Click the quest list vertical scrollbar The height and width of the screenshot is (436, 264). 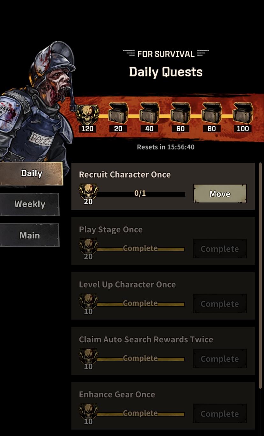[x=260, y=276]
